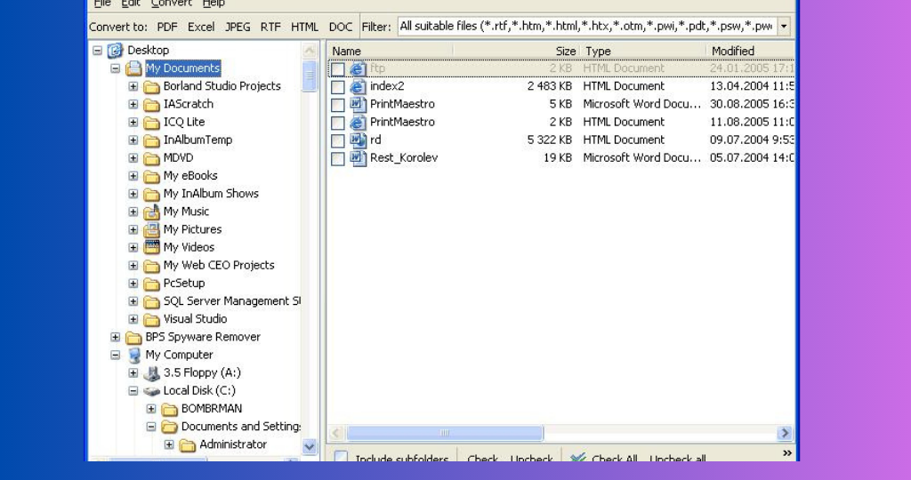The height and width of the screenshot is (480, 911).
Task: Collapse the Local Disk (C:) node
Action: tap(133, 391)
